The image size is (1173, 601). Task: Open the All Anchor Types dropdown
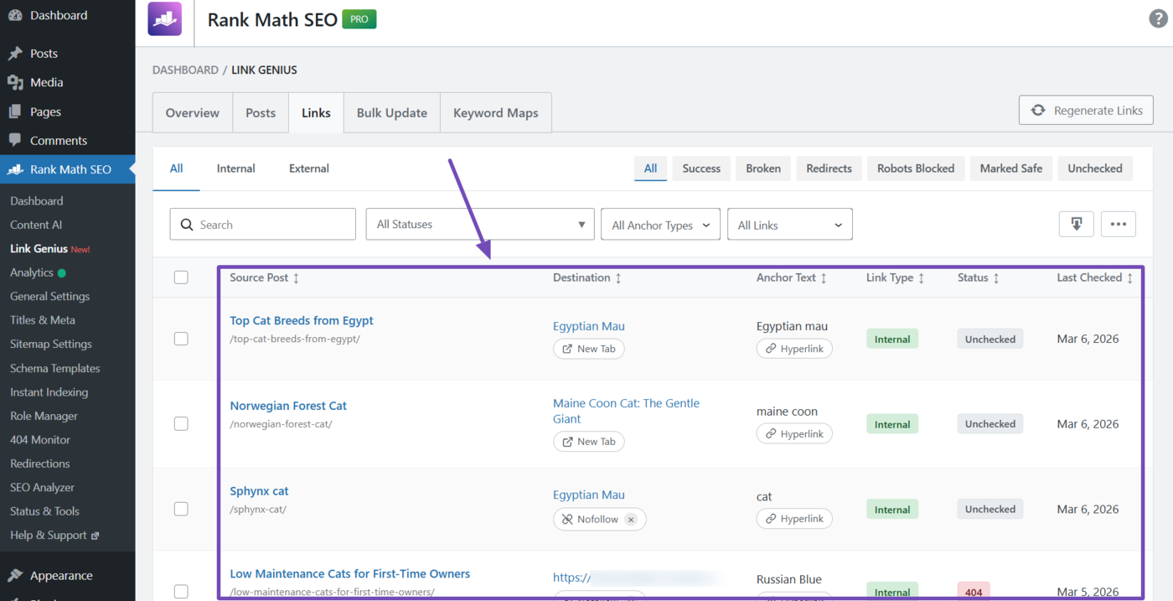660,225
